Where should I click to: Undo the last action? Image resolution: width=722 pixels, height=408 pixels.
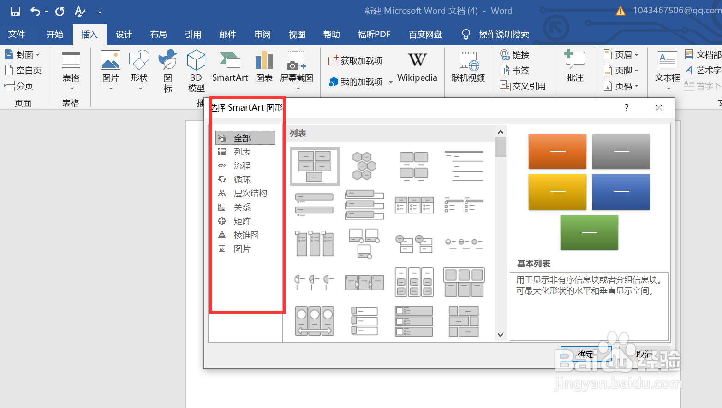(x=35, y=11)
